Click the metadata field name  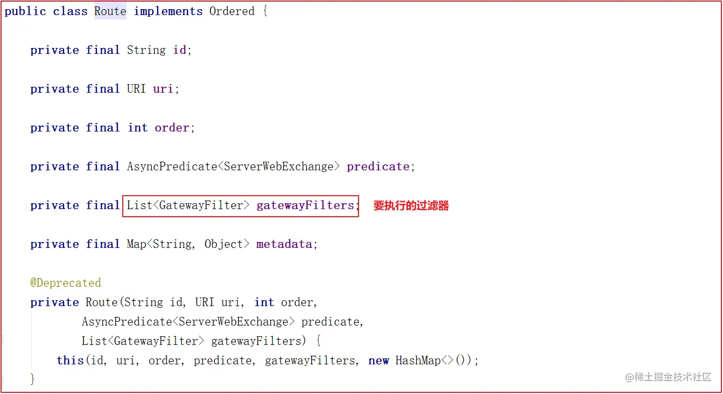[x=284, y=244]
